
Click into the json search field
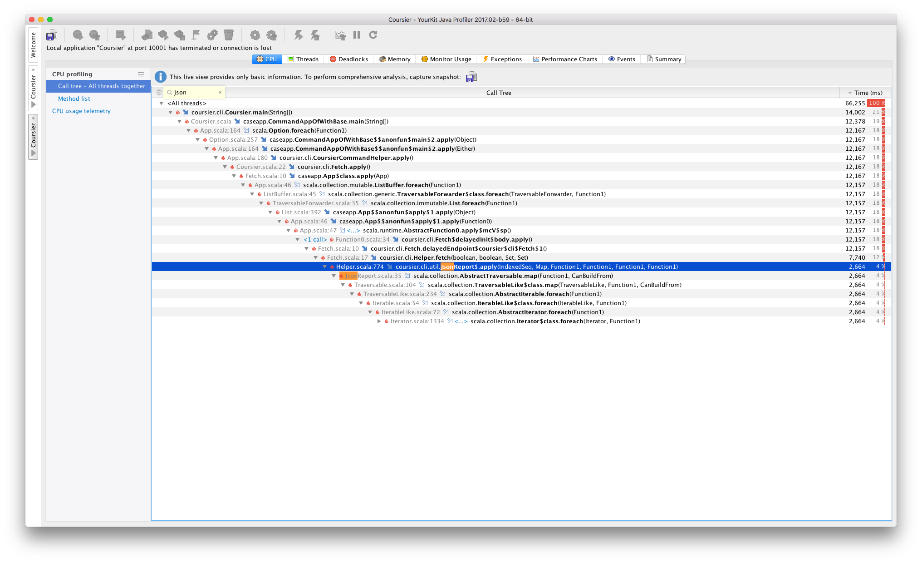pos(194,92)
